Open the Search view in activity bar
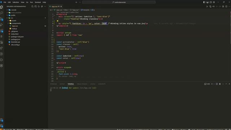This screenshot has height=130, width=231. (x=1, y=13)
